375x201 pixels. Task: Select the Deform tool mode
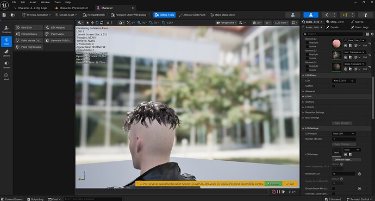(7, 53)
